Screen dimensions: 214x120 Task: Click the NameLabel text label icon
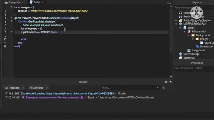click(x=197, y=47)
